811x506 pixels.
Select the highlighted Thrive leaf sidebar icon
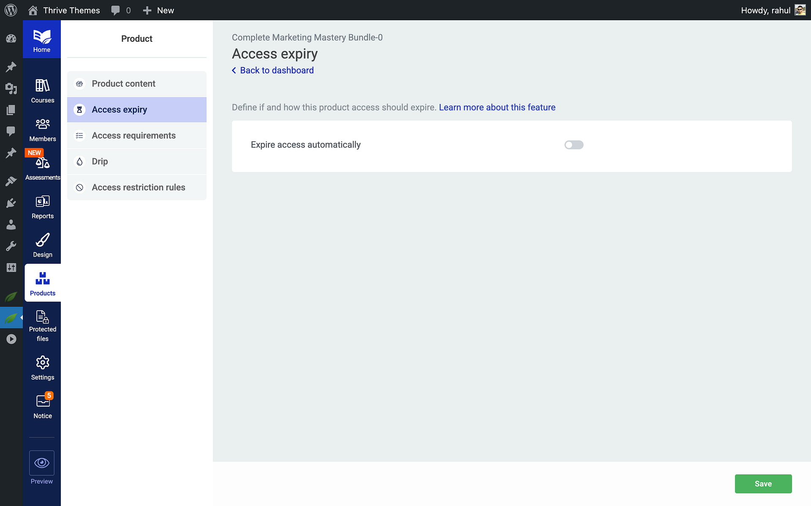(x=11, y=318)
